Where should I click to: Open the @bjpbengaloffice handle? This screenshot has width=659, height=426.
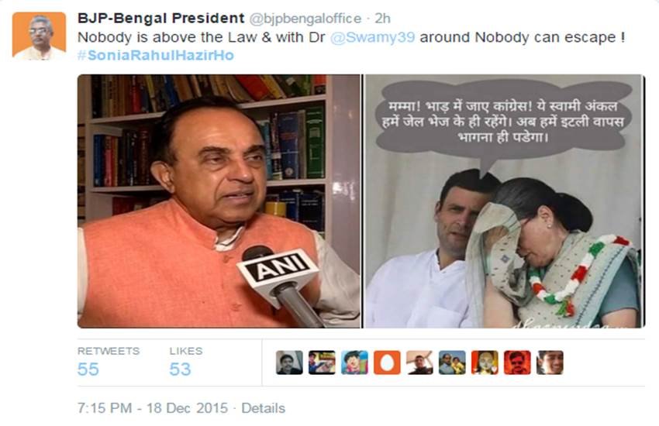[305, 19]
